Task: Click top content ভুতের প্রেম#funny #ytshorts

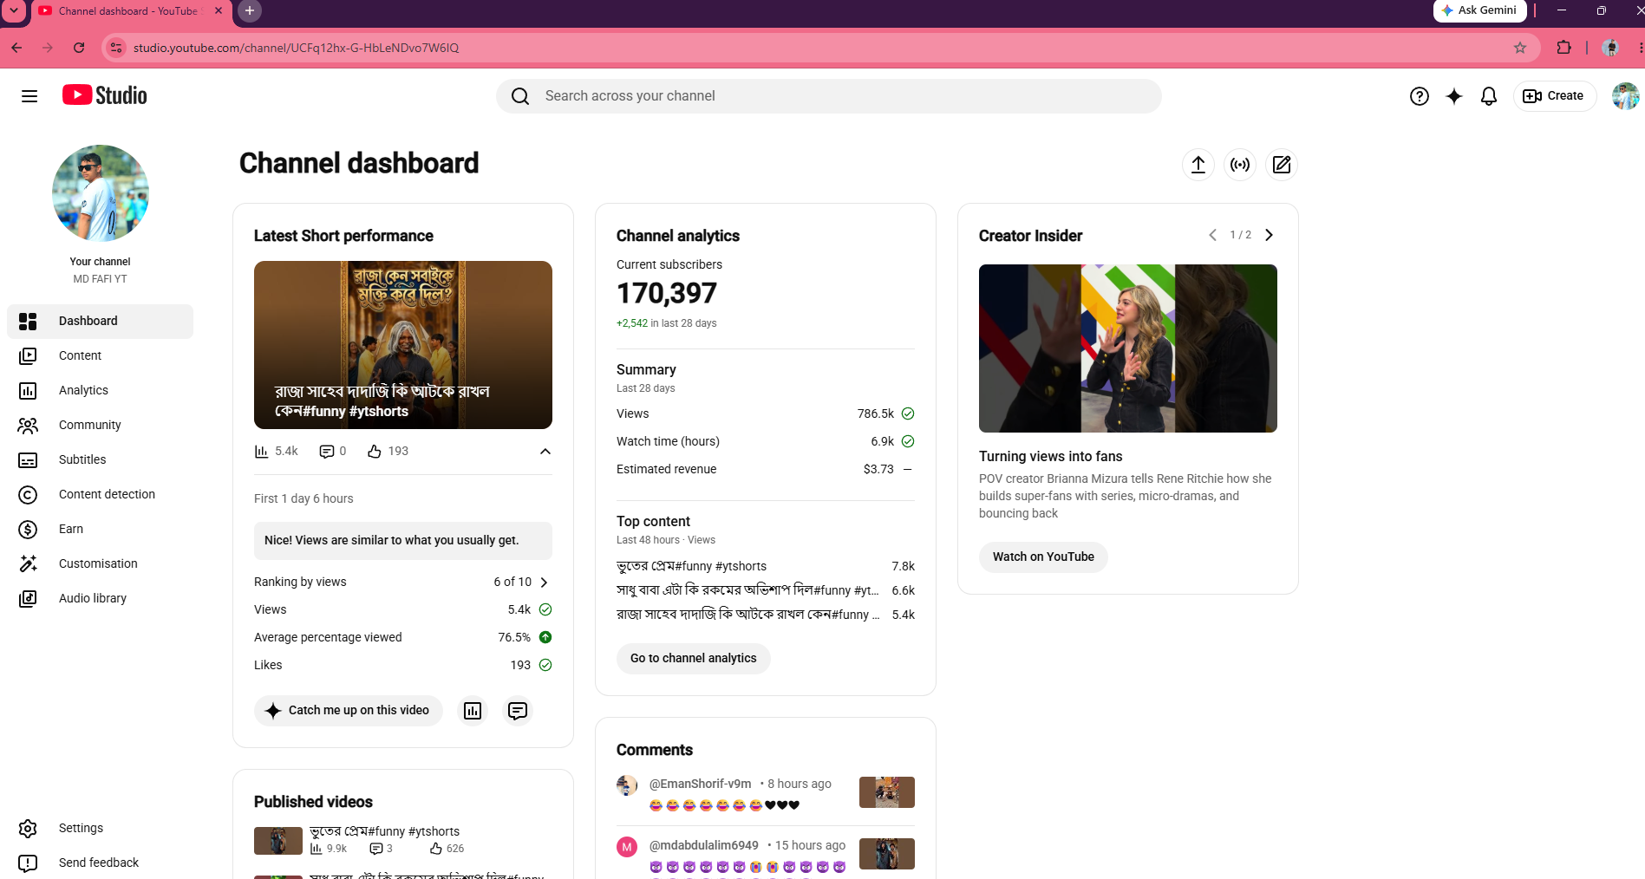Action: pos(692,567)
